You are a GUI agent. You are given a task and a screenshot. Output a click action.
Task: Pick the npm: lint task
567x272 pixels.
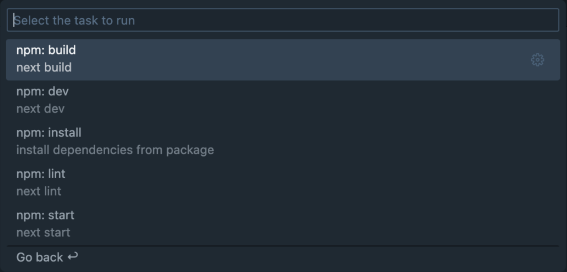tap(283, 183)
